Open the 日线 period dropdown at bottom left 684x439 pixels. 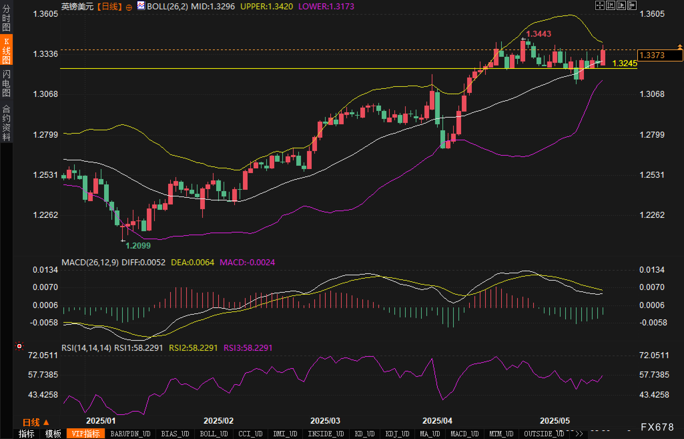pos(36,422)
